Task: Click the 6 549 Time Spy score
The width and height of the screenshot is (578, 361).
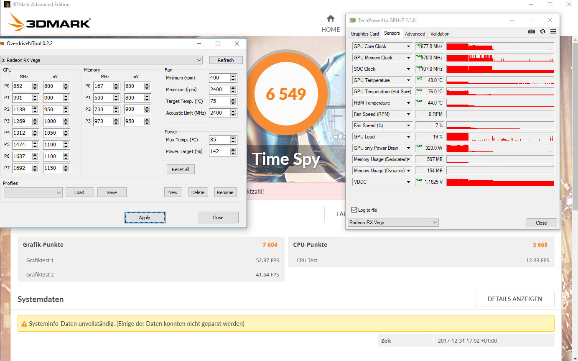Action: coord(286,94)
